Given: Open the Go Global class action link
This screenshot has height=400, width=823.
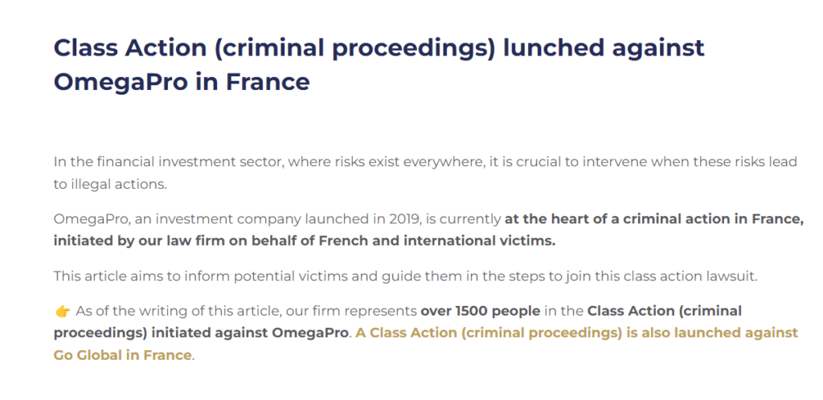Looking at the screenshot, I should tap(577, 333).
